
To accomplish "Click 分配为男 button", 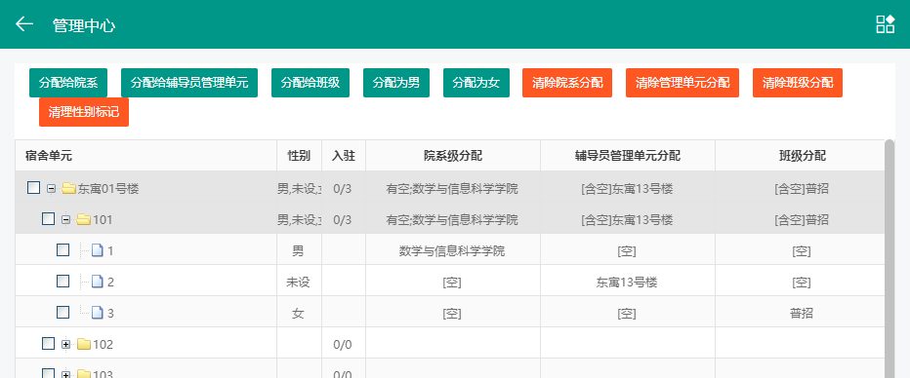I will click(x=396, y=83).
